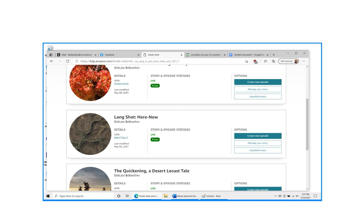Image resolution: width=363 pixels, height=204 pixels.
Task: Open the Favorites list star icon
Action: pyautogui.click(x=265, y=61)
